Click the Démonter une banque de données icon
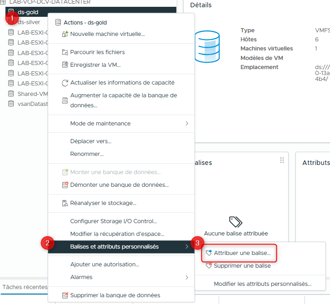Screen dimensions: 330x304 pyautogui.click(x=65, y=184)
